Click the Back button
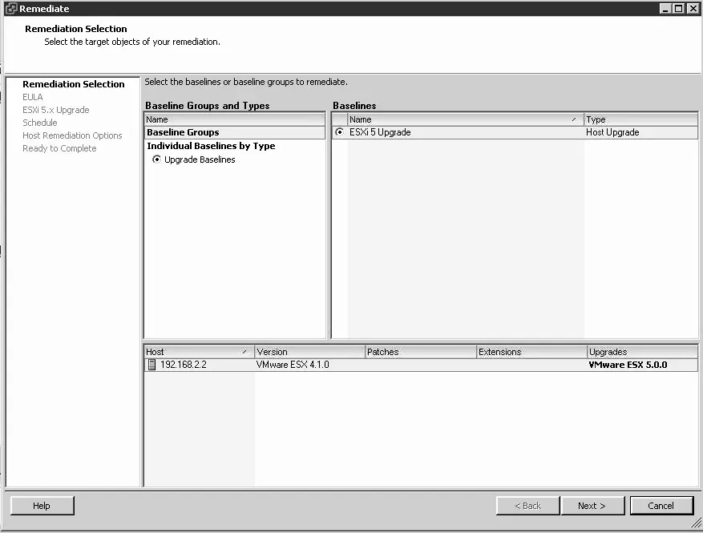703x533 pixels. coord(528,506)
